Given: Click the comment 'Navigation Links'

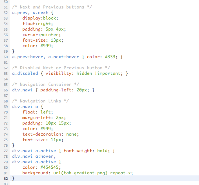Looking at the screenshot, I should 41,101.
